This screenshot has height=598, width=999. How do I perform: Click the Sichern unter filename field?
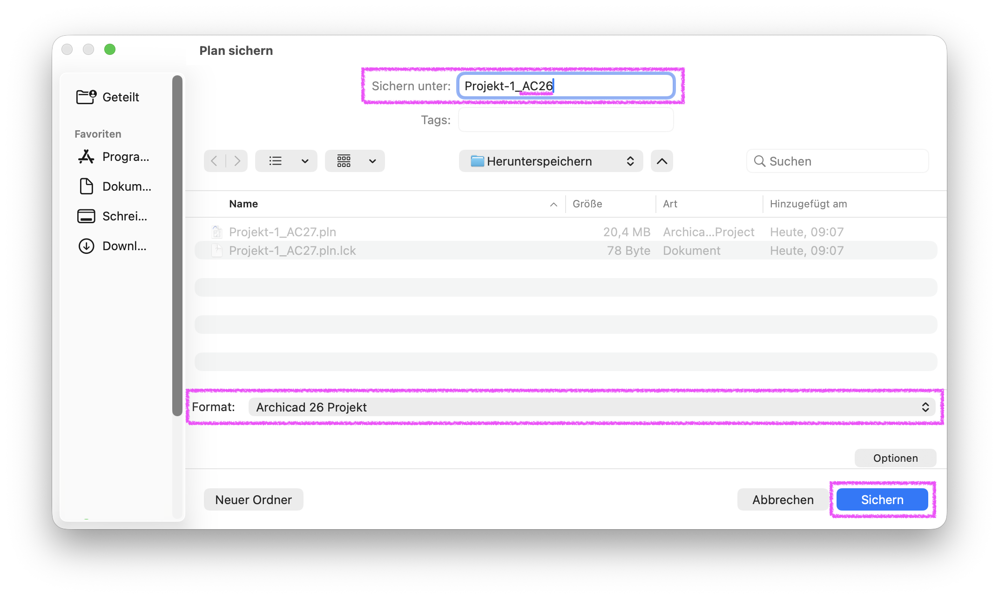(x=566, y=86)
